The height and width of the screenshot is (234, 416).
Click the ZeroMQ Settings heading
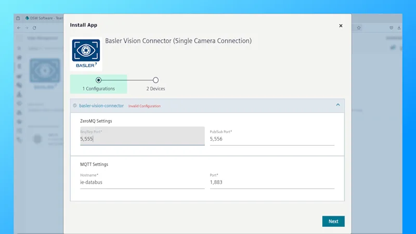click(96, 121)
